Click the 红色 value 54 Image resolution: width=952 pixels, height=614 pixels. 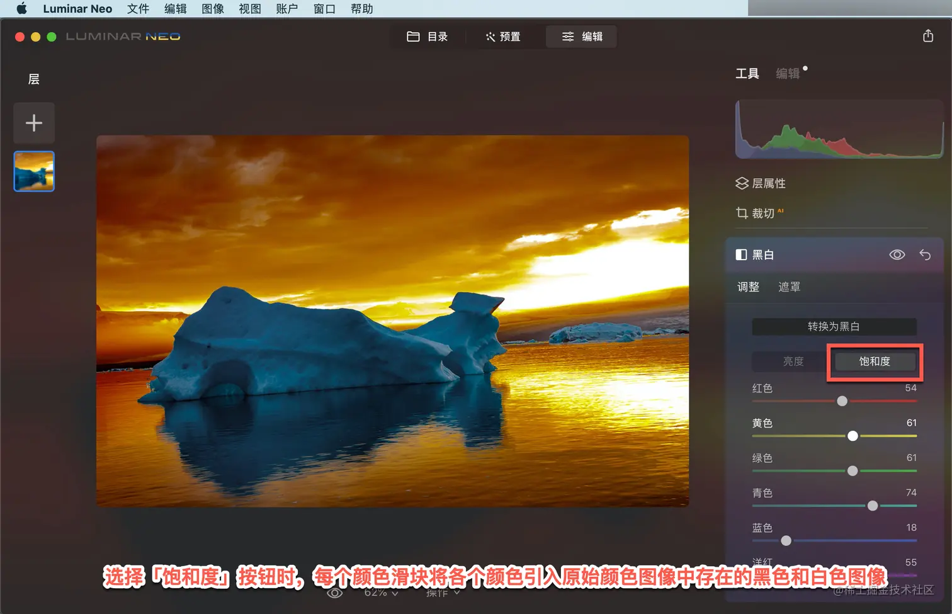point(910,388)
